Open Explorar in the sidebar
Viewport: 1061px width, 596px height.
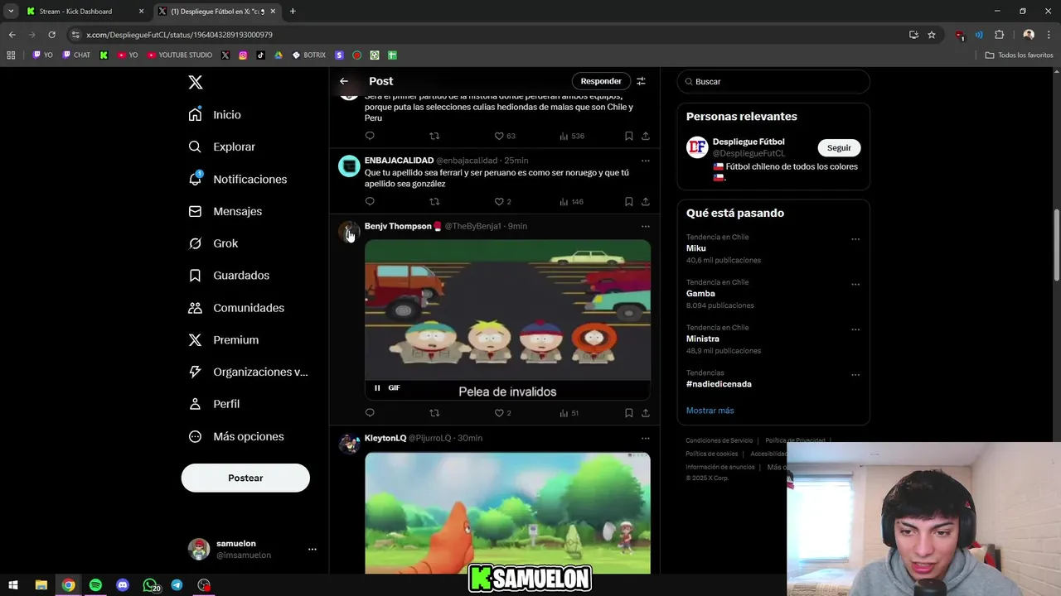(222, 147)
